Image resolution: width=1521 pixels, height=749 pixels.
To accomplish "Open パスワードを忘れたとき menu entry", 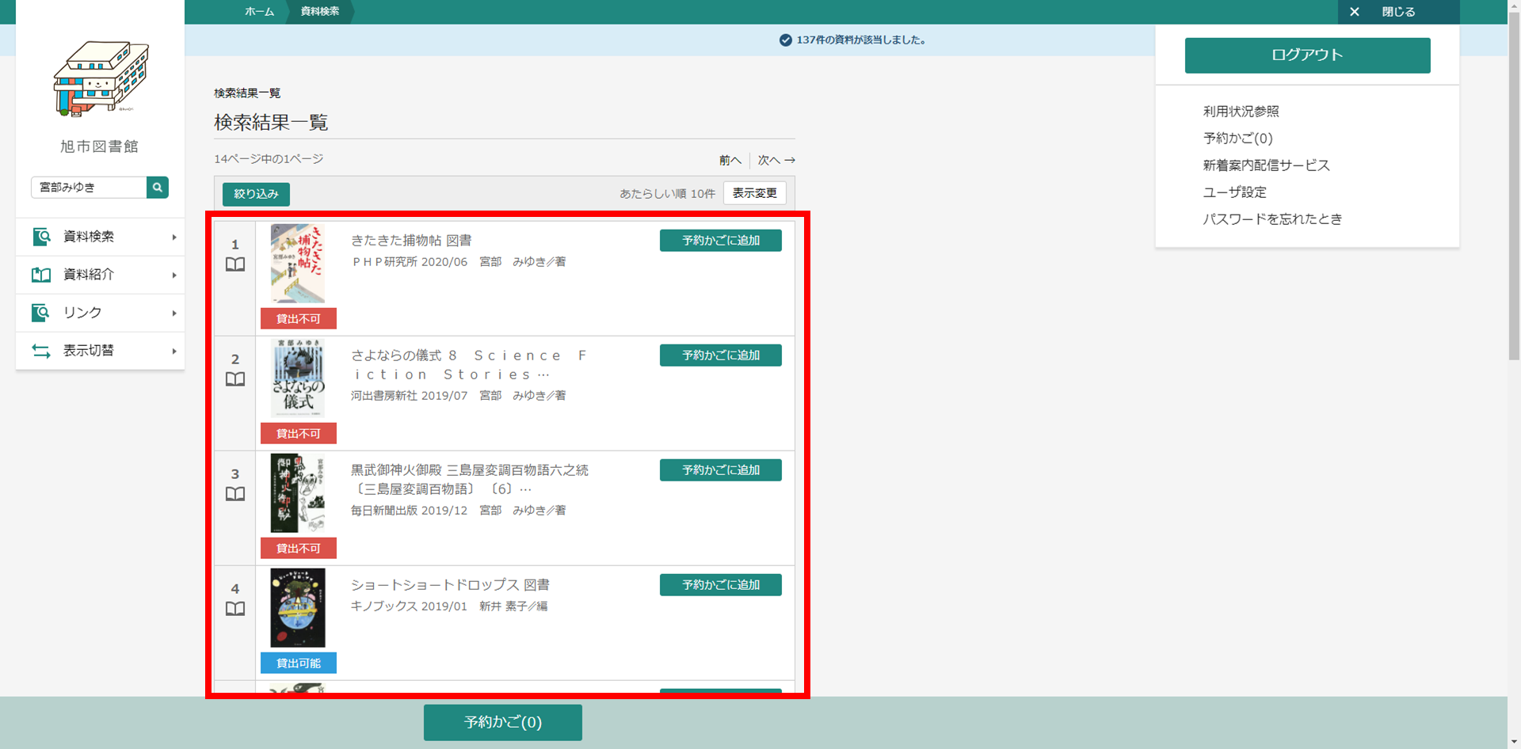I will [1272, 219].
